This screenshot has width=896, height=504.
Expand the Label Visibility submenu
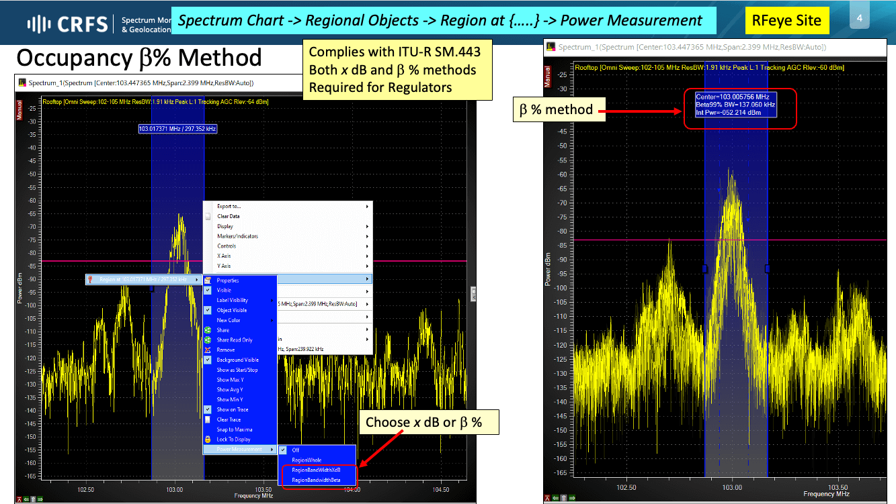(239, 300)
